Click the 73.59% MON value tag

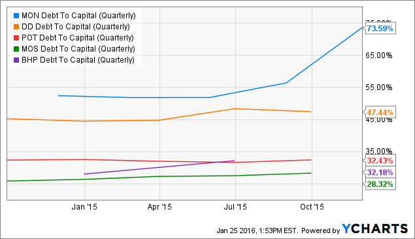[x=380, y=28]
